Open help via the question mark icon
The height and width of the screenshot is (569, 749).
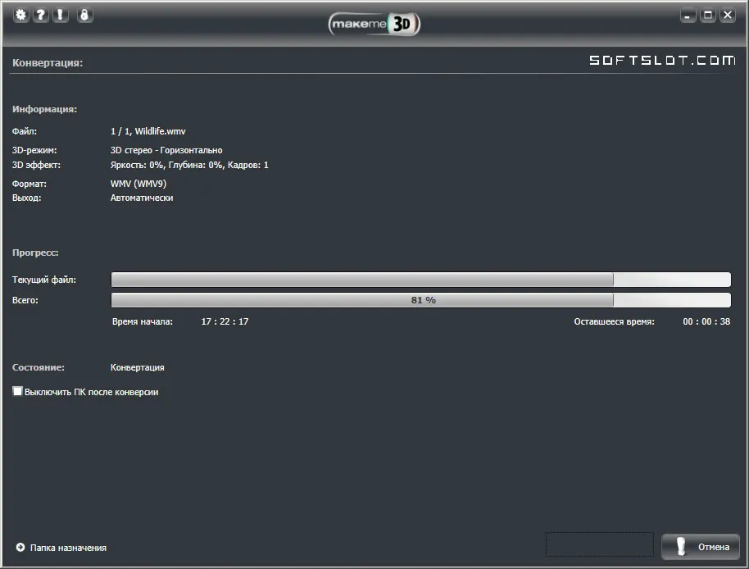tap(41, 15)
